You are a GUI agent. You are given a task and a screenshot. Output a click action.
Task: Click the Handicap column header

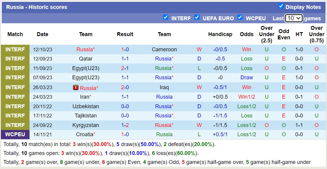click(220, 34)
